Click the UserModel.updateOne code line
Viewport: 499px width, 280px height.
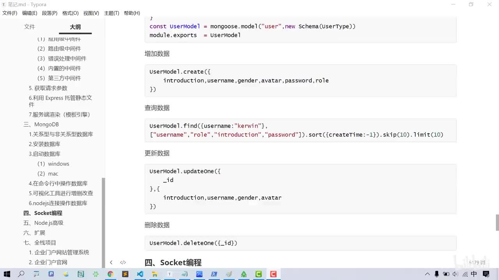coord(185,171)
